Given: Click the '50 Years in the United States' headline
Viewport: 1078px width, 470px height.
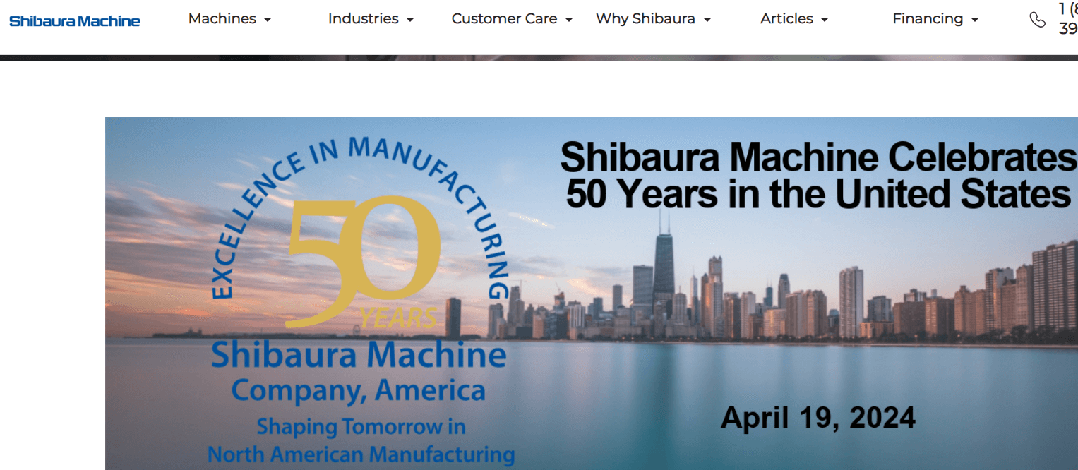Looking at the screenshot, I should [818, 195].
